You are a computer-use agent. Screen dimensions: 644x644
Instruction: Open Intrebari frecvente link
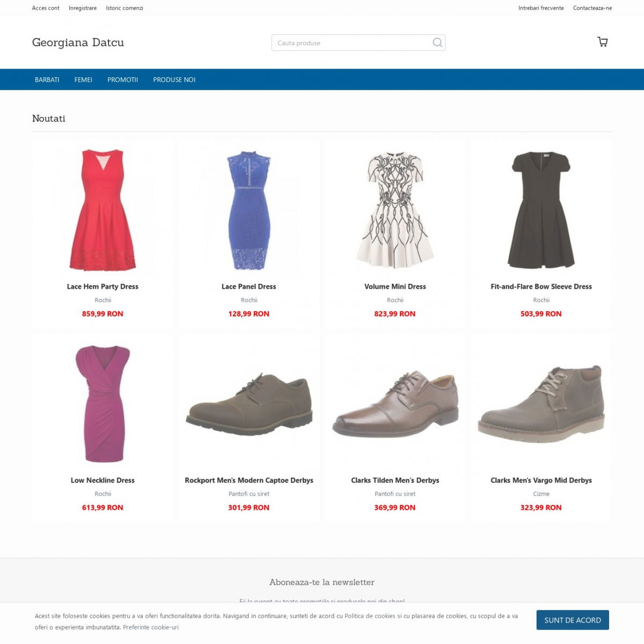click(x=541, y=8)
